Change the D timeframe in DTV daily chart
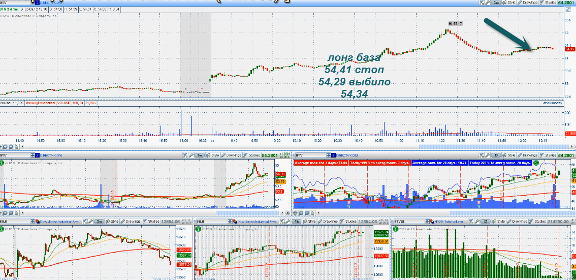 (496, 155)
